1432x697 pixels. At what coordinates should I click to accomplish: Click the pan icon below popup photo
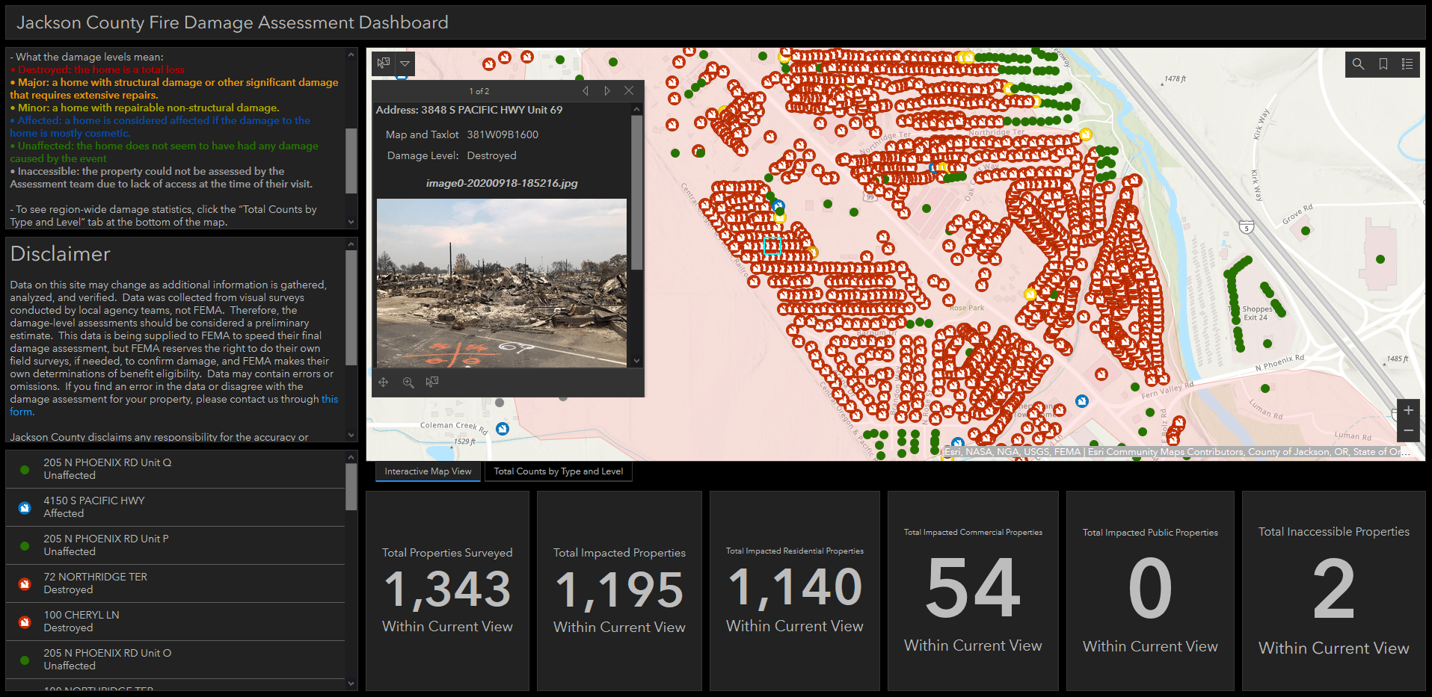tap(384, 382)
